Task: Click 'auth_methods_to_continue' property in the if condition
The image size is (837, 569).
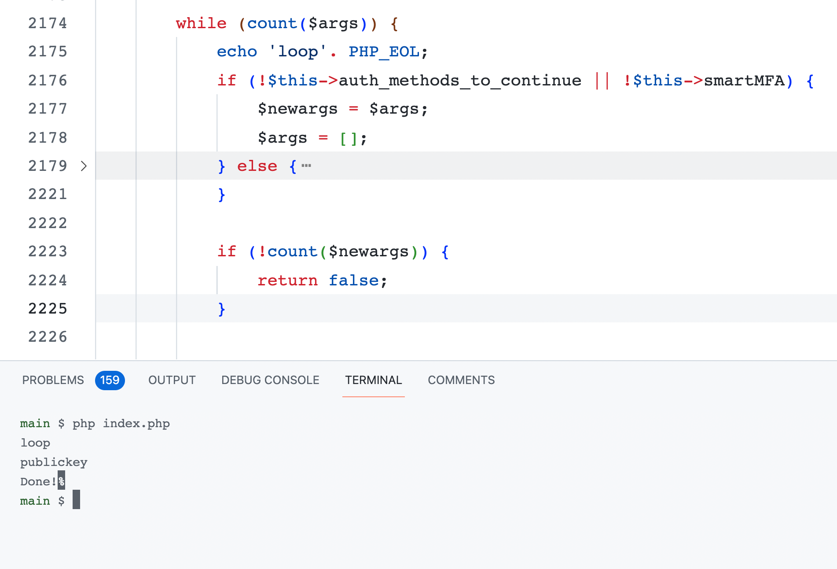Action: (460, 81)
